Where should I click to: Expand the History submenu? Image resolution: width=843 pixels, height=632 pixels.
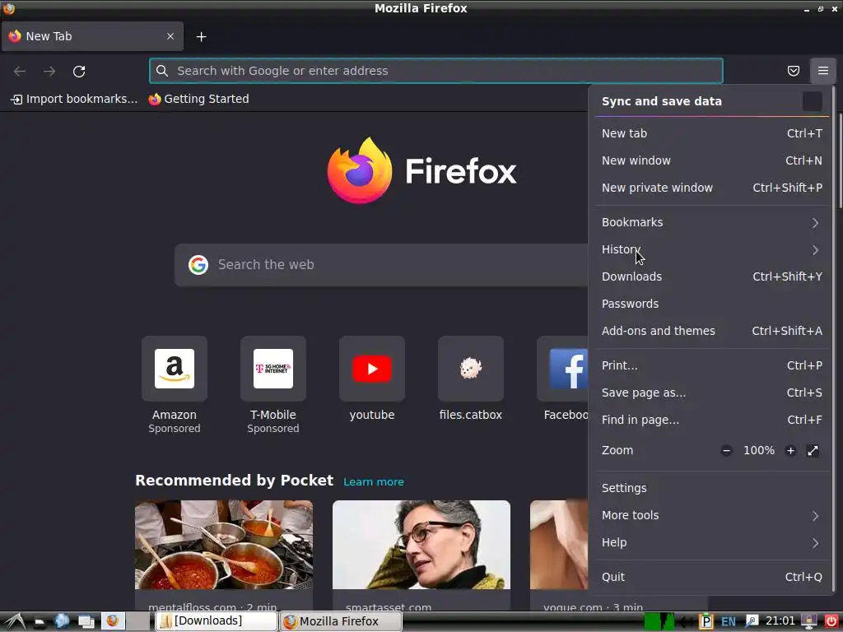[711, 250]
